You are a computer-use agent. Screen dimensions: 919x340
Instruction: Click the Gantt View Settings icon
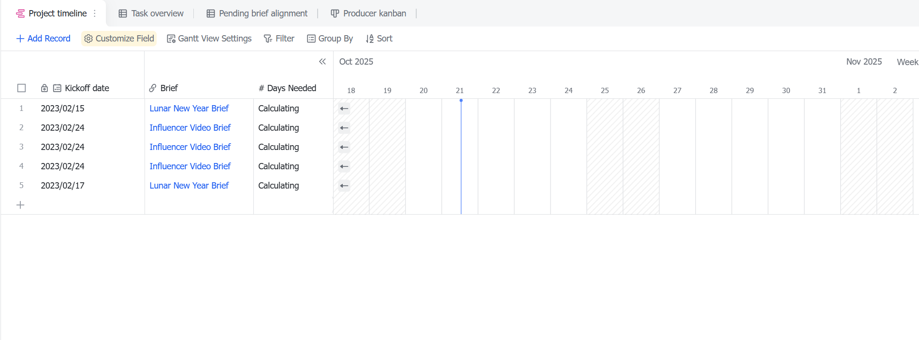point(171,39)
